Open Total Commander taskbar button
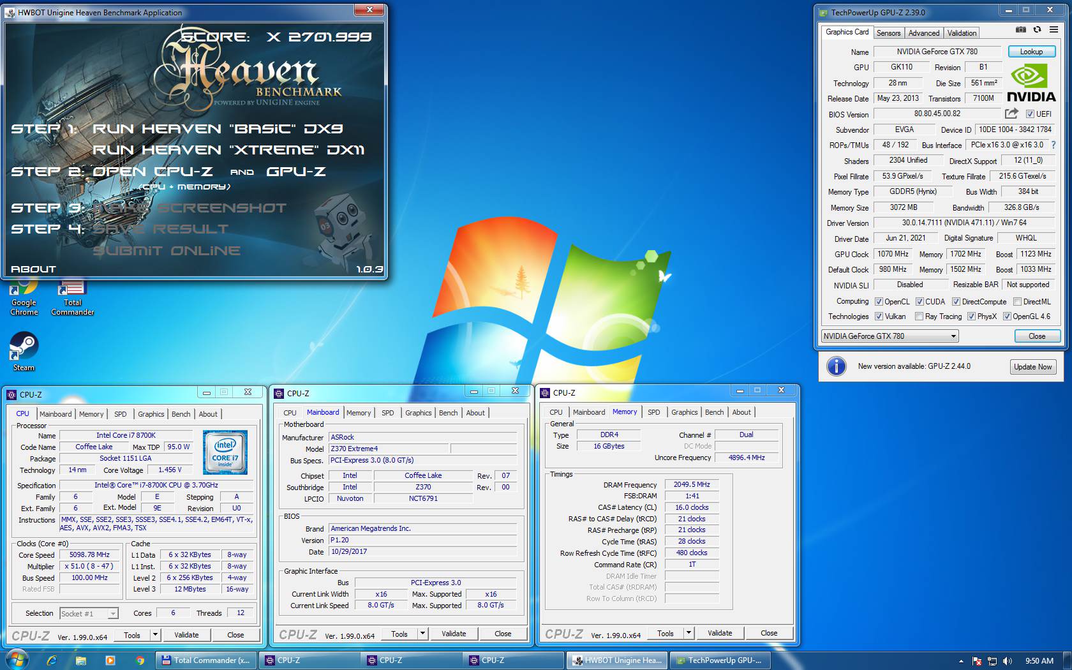The width and height of the screenshot is (1072, 670). [206, 660]
